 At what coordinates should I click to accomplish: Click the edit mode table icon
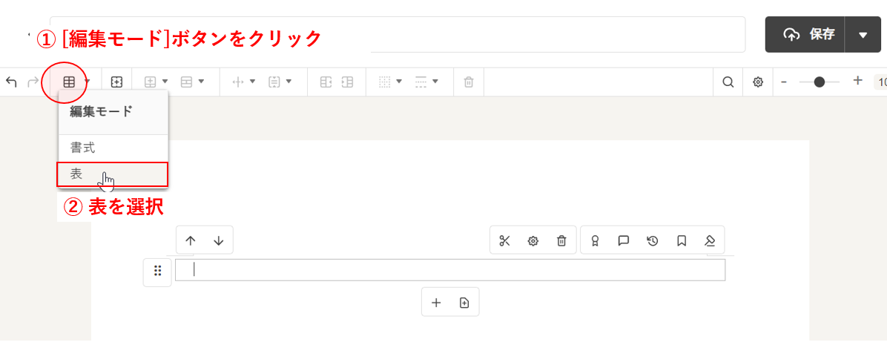coord(69,82)
